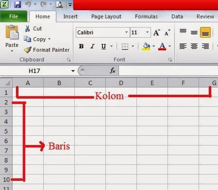Click the Name Box showing H17
The width and height of the screenshot is (218, 190).
[34, 71]
